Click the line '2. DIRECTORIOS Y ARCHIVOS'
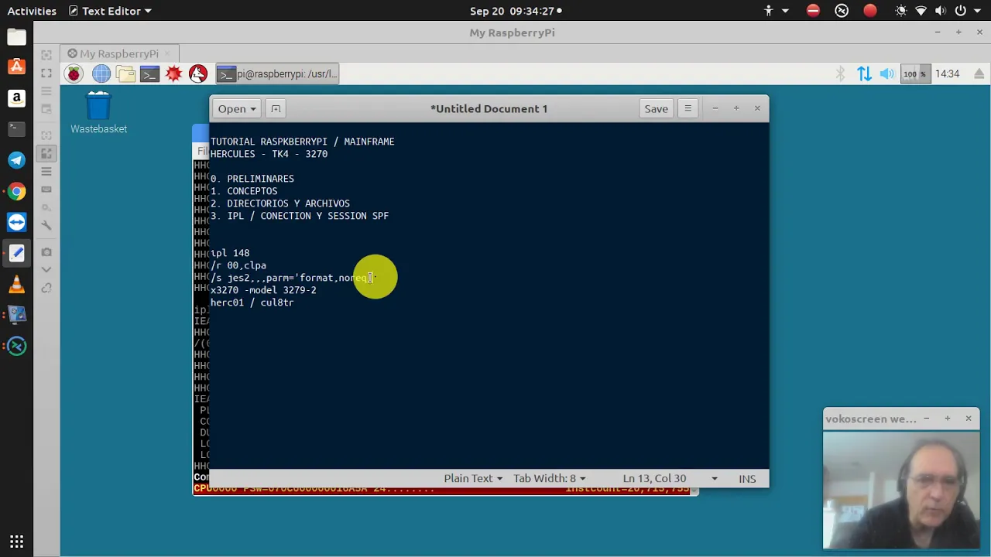Viewport: 991px width, 557px height. [280, 203]
